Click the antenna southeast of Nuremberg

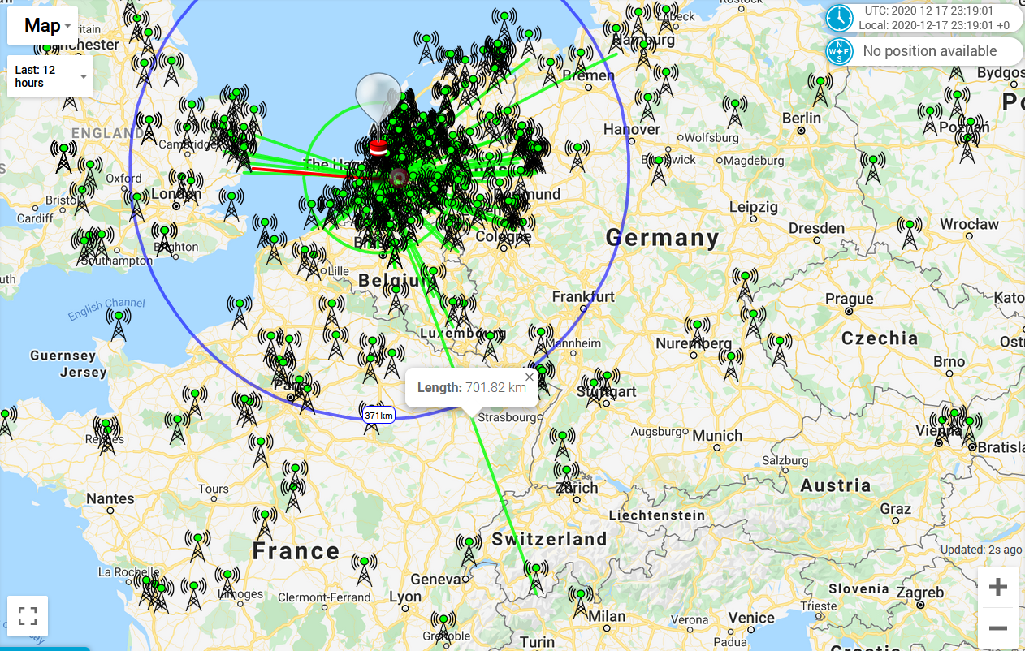(730, 365)
